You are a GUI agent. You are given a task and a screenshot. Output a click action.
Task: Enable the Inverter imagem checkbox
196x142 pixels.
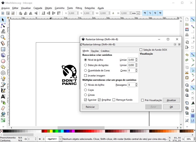coord(85,76)
